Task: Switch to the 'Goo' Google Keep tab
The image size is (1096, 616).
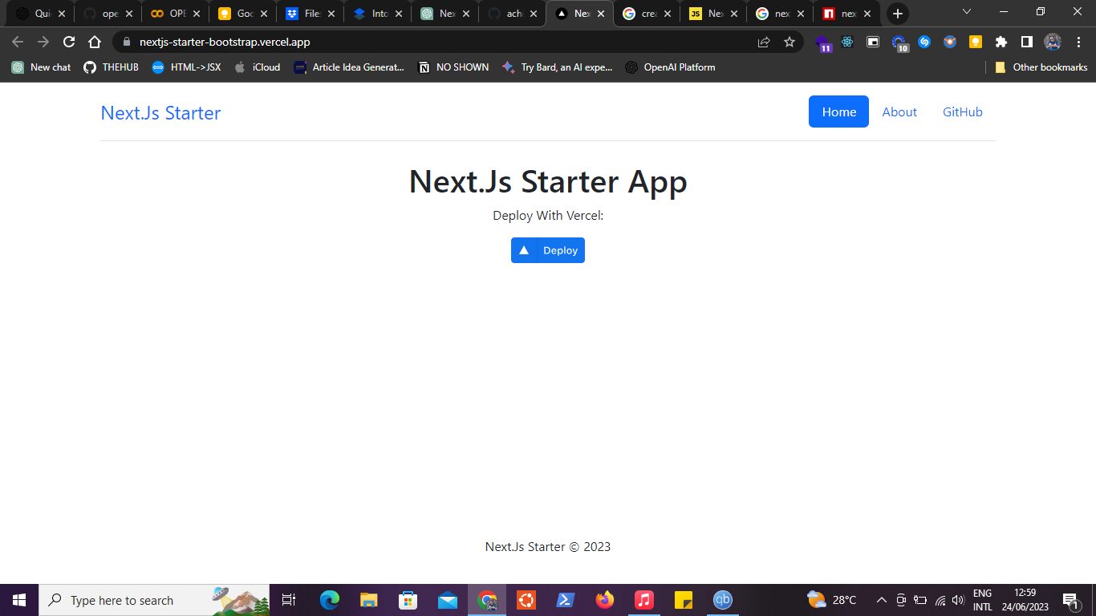Action: [x=244, y=14]
